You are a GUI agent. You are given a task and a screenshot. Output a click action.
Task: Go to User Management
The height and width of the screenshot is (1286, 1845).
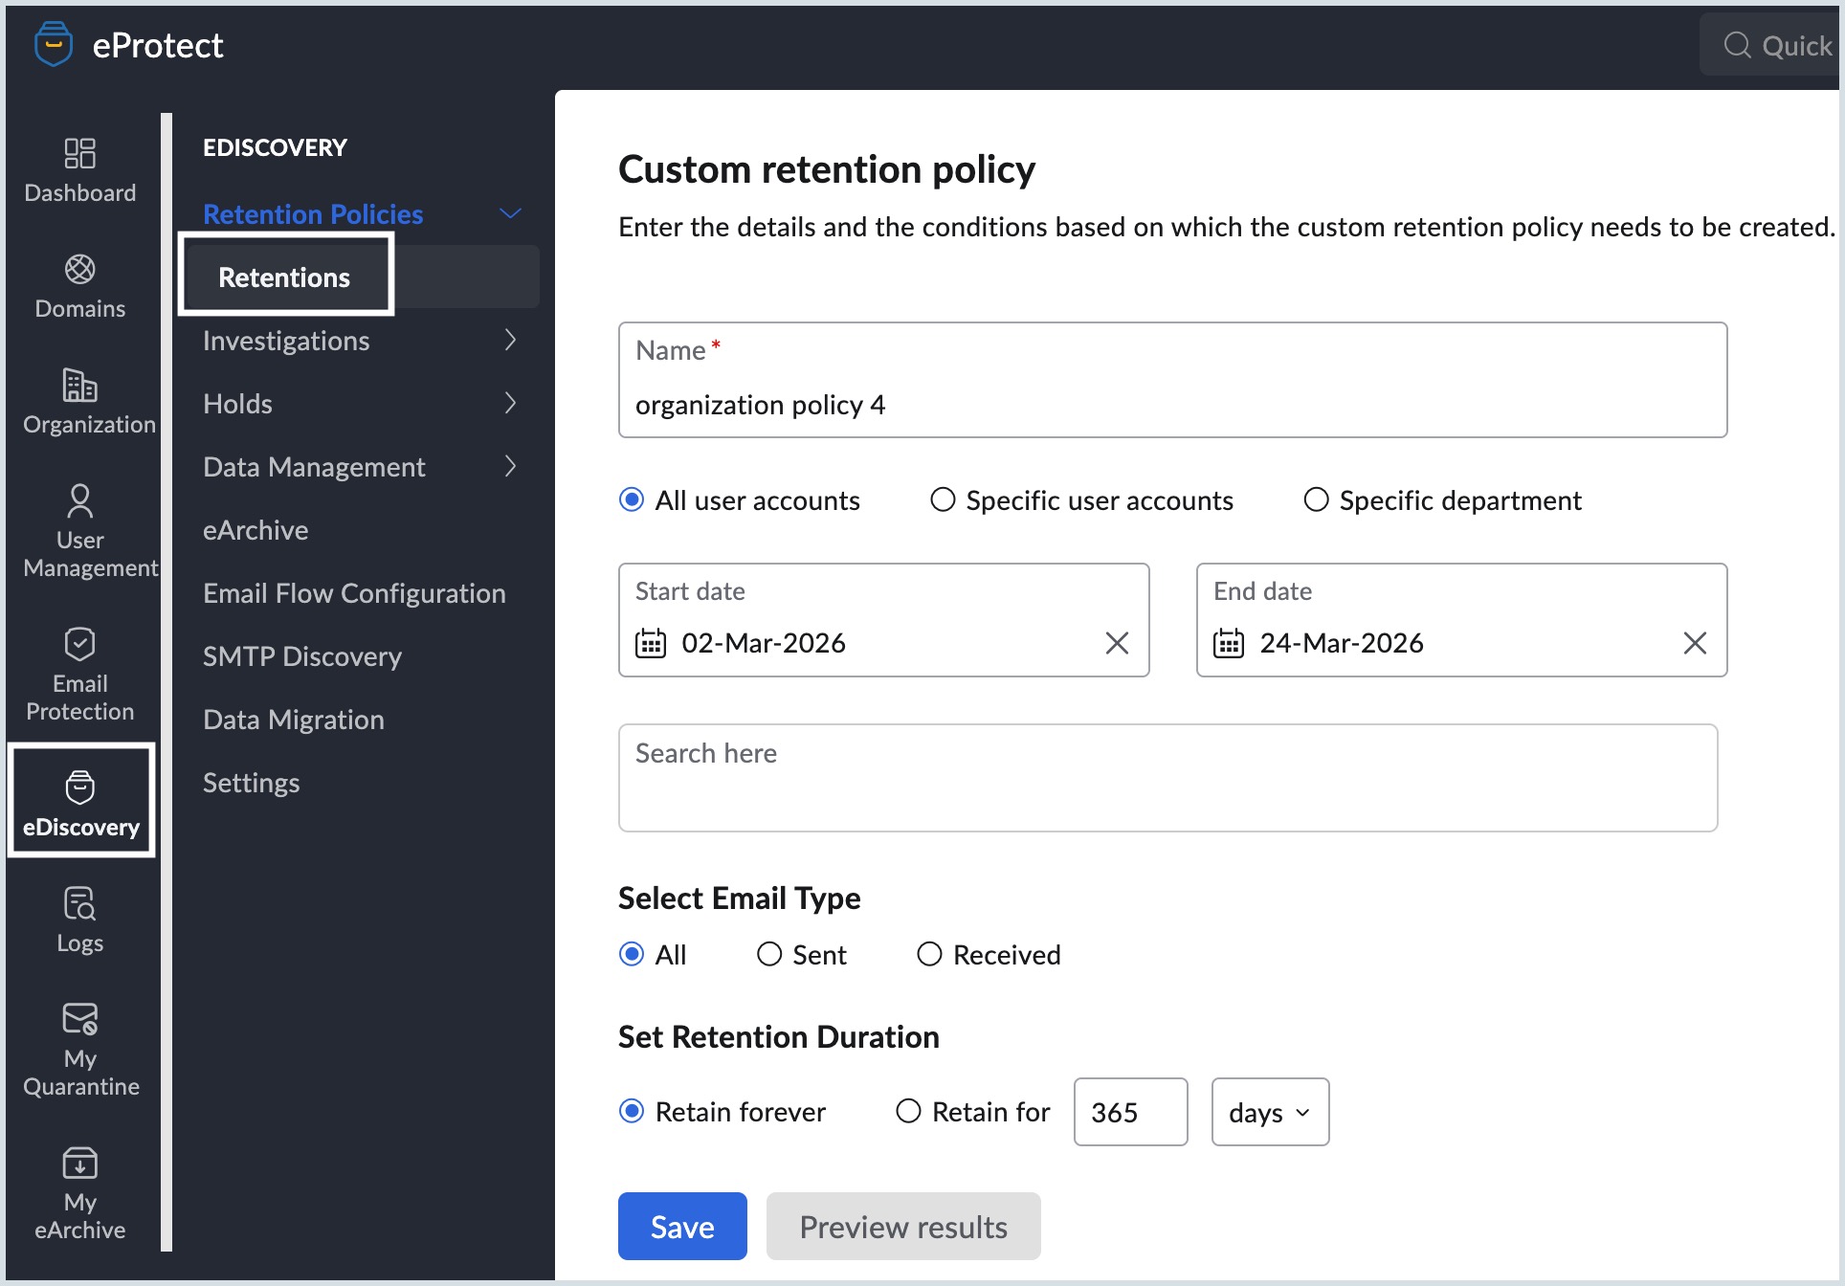click(x=84, y=531)
